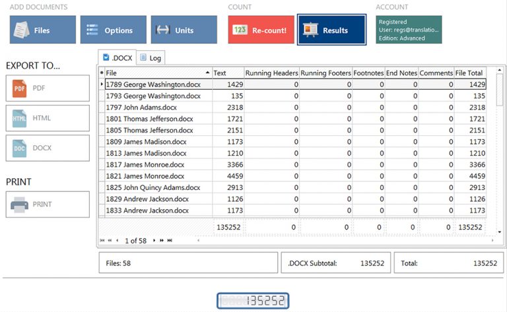
Task: Switch to the Log tab
Action: click(151, 58)
